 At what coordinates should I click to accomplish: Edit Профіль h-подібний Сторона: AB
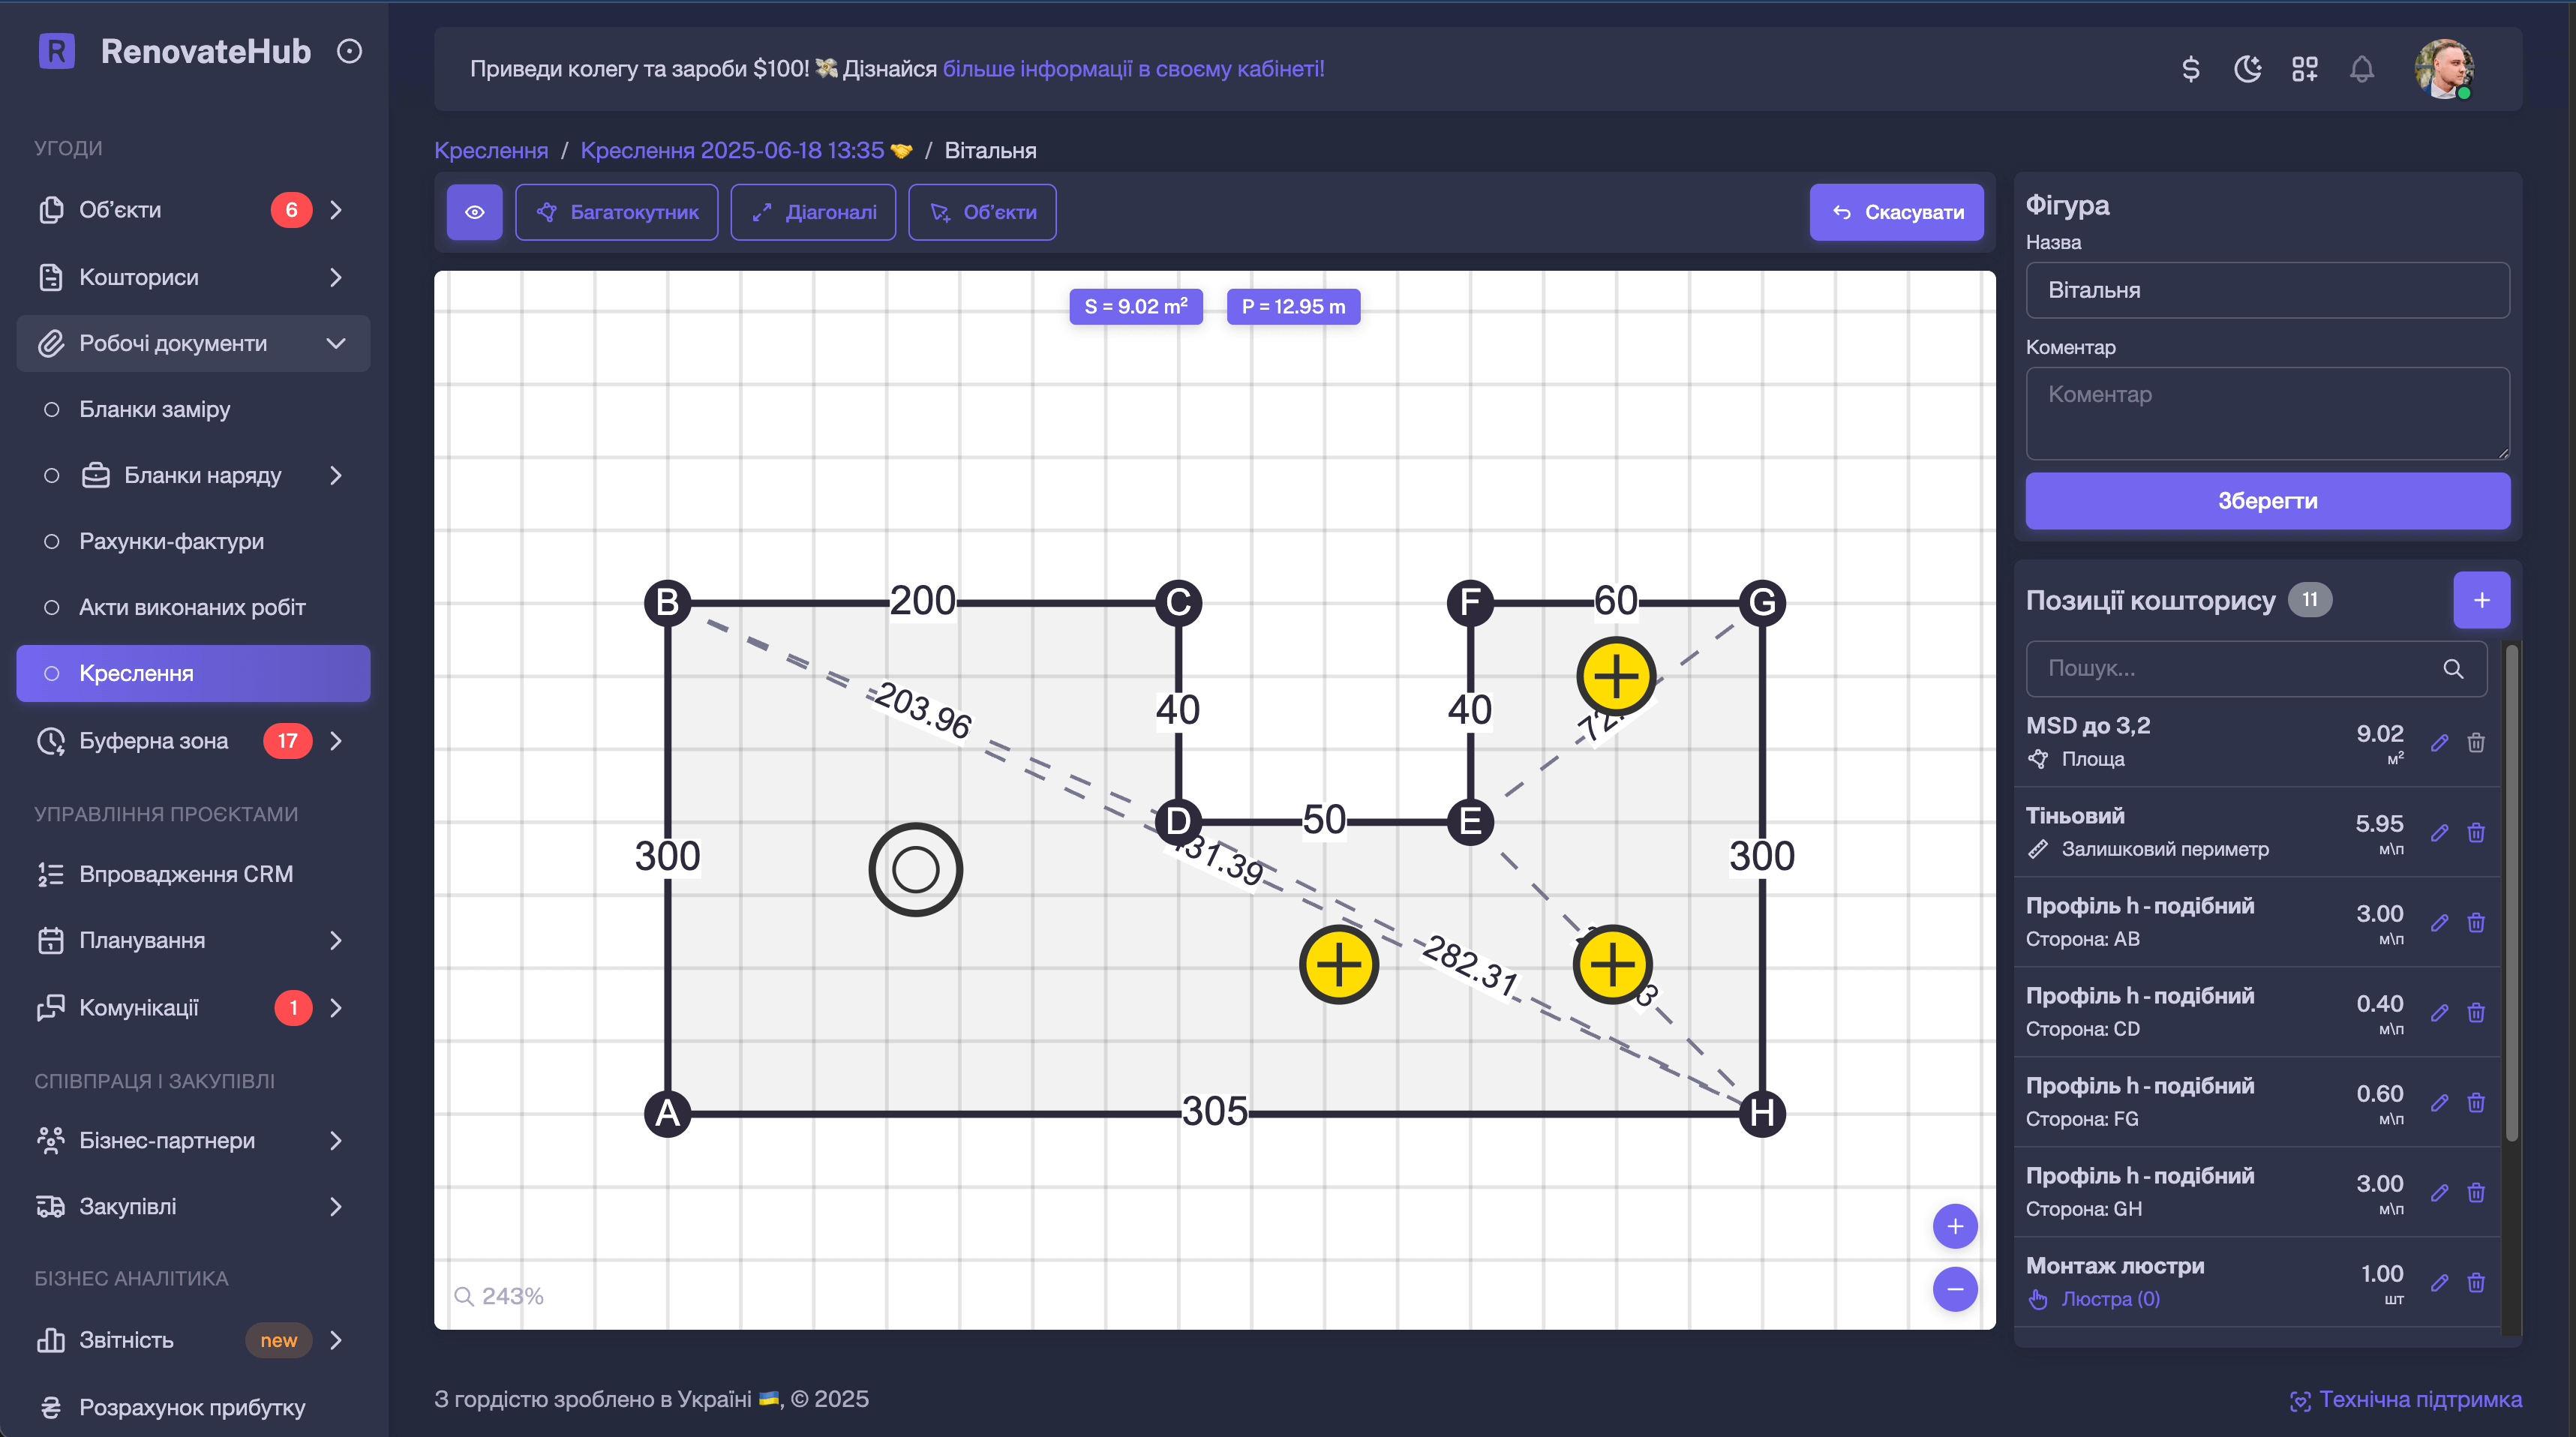(2439, 922)
